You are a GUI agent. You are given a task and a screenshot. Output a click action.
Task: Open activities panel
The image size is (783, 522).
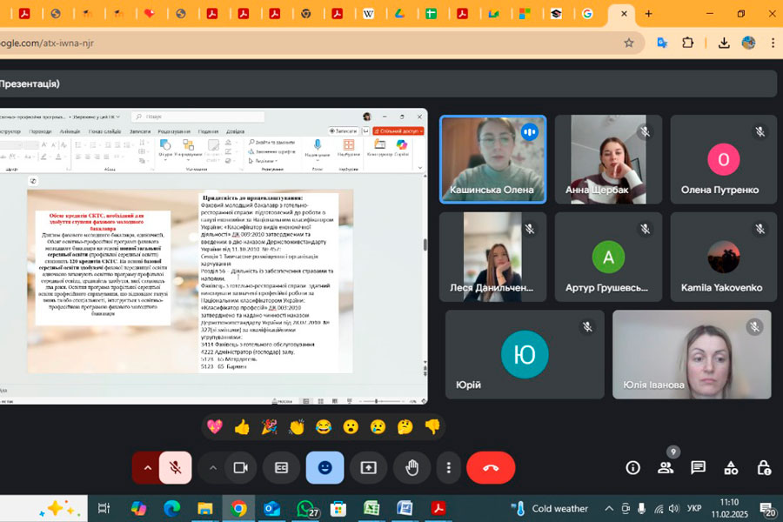(x=731, y=467)
